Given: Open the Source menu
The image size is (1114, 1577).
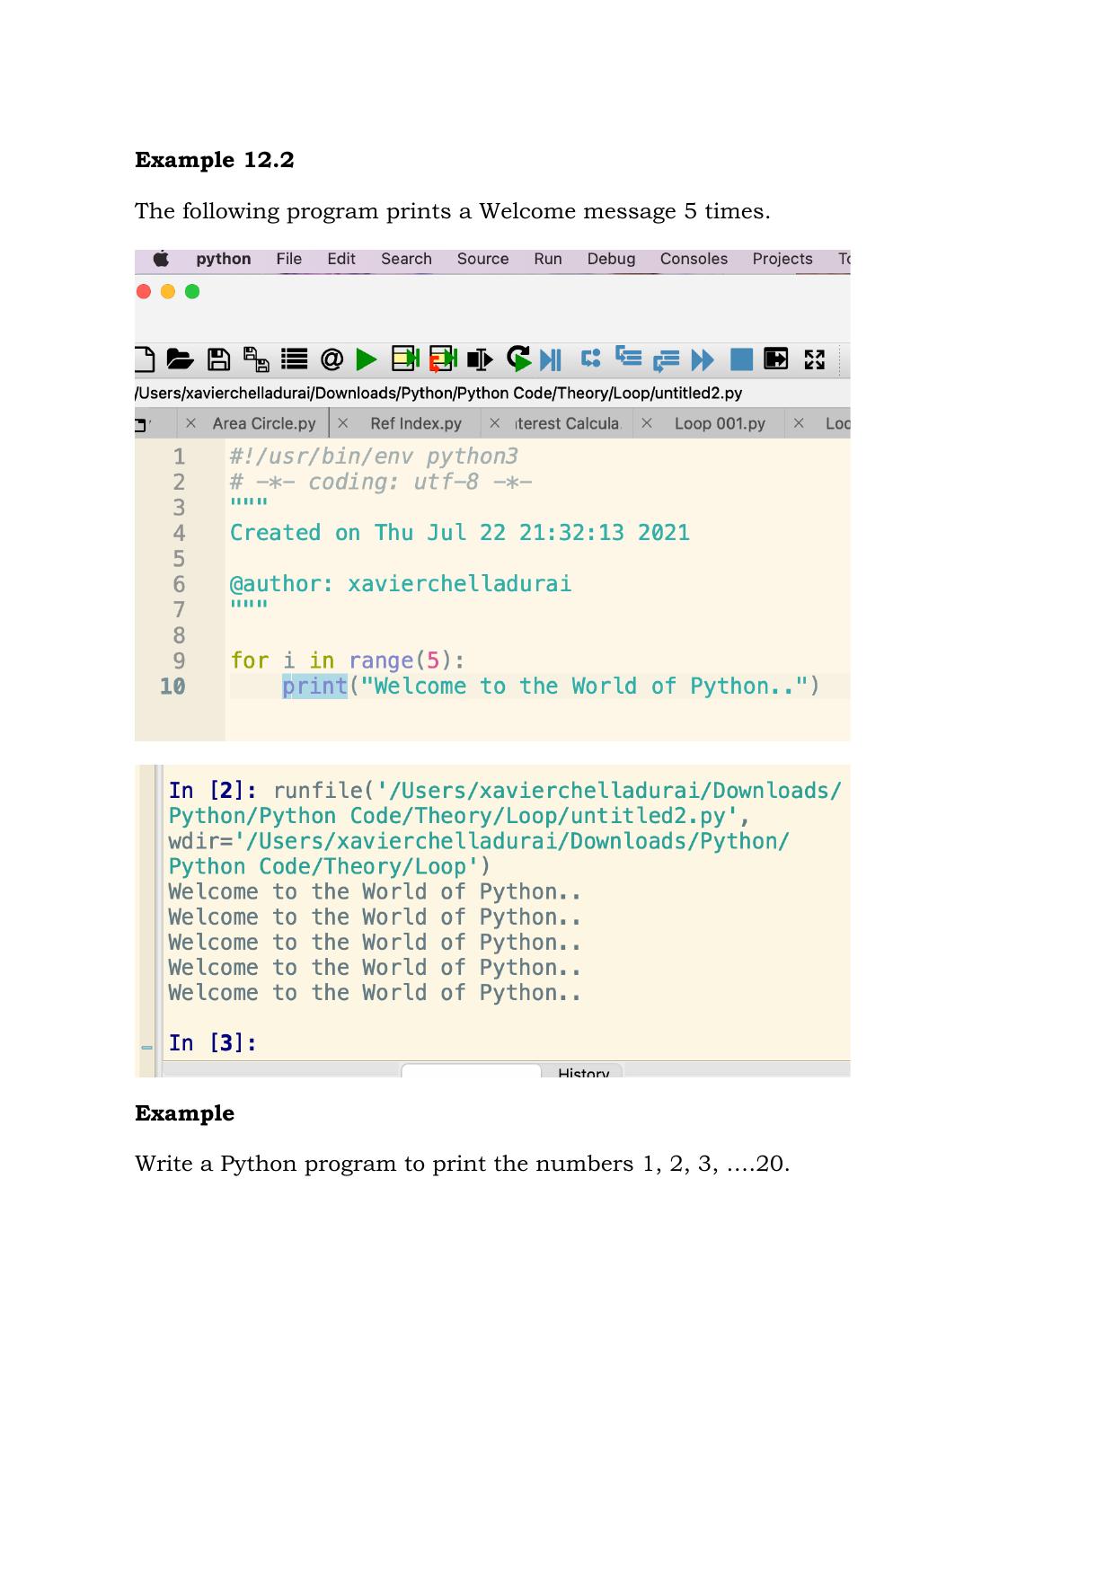Looking at the screenshot, I should tap(482, 259).
